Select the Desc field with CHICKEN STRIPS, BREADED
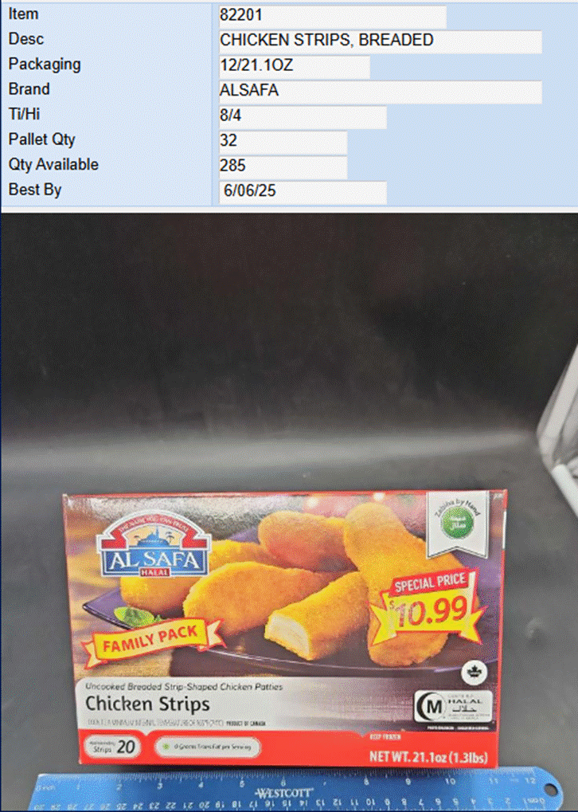Screen dimensions: 578x812 (x=381, y=41)
